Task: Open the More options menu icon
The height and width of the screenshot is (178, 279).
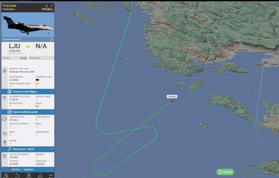Action: 51,176
